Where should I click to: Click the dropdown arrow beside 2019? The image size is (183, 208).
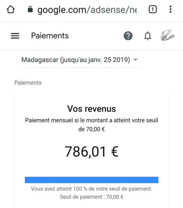135,60
